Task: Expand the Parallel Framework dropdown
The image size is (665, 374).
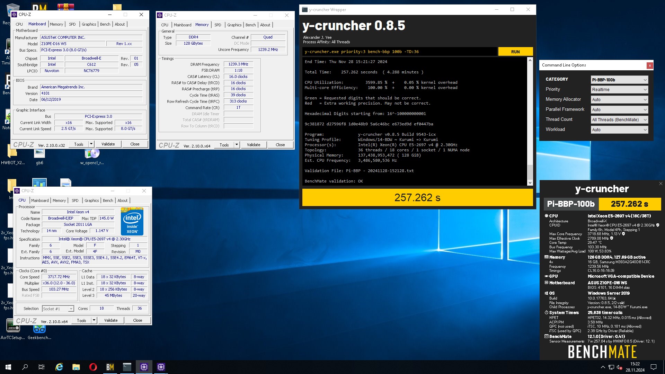Action: click(619, 110)
